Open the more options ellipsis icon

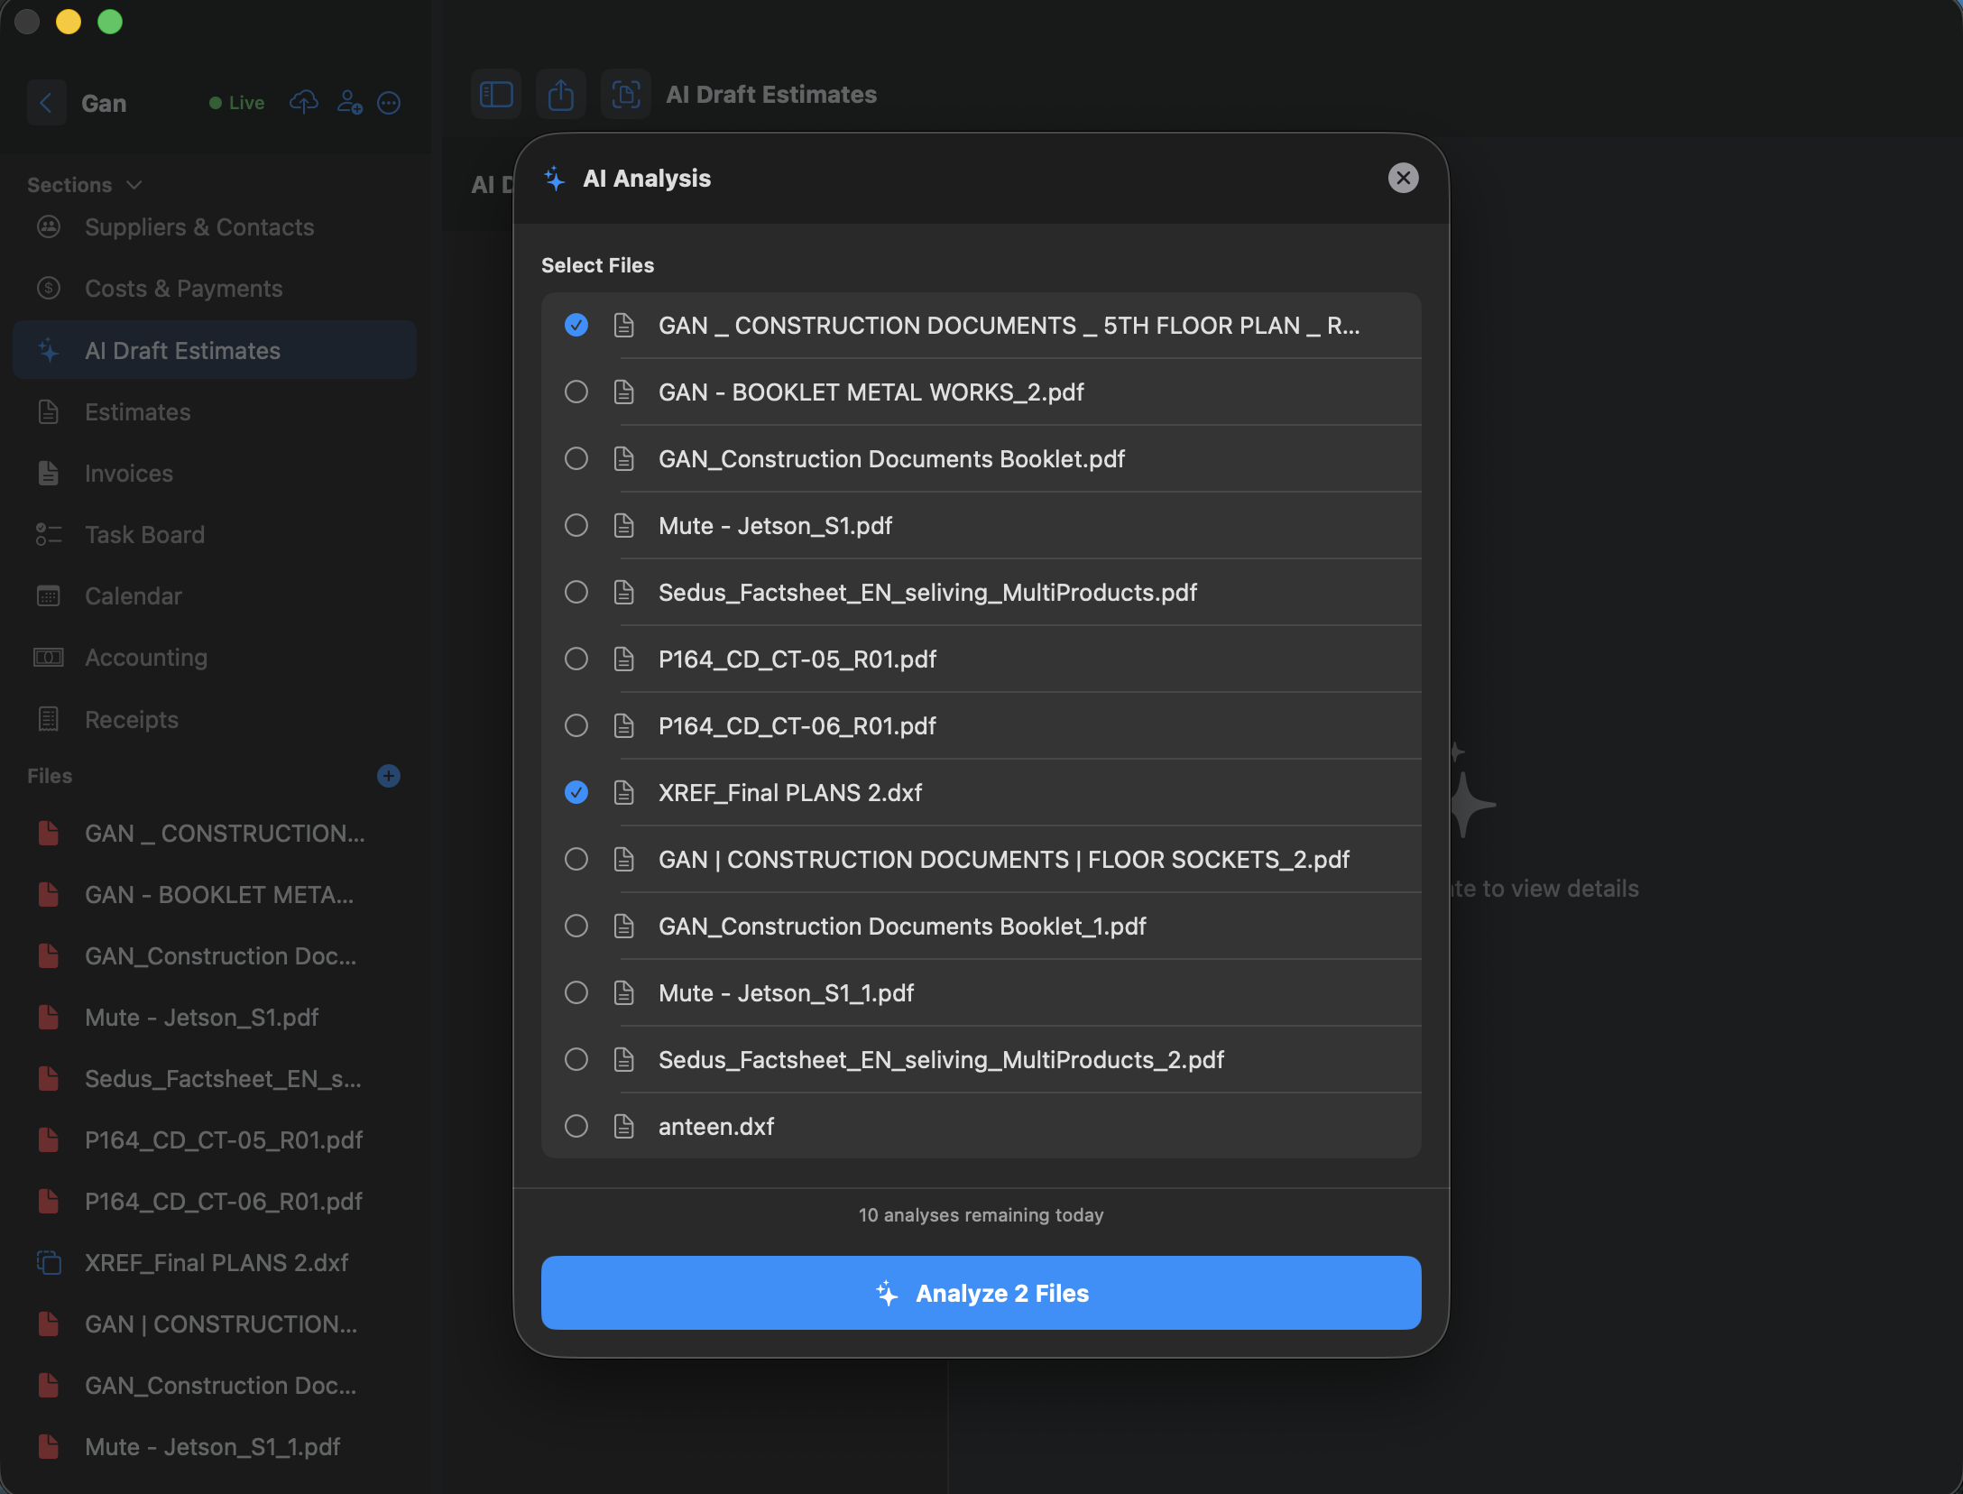click(389, 103)
